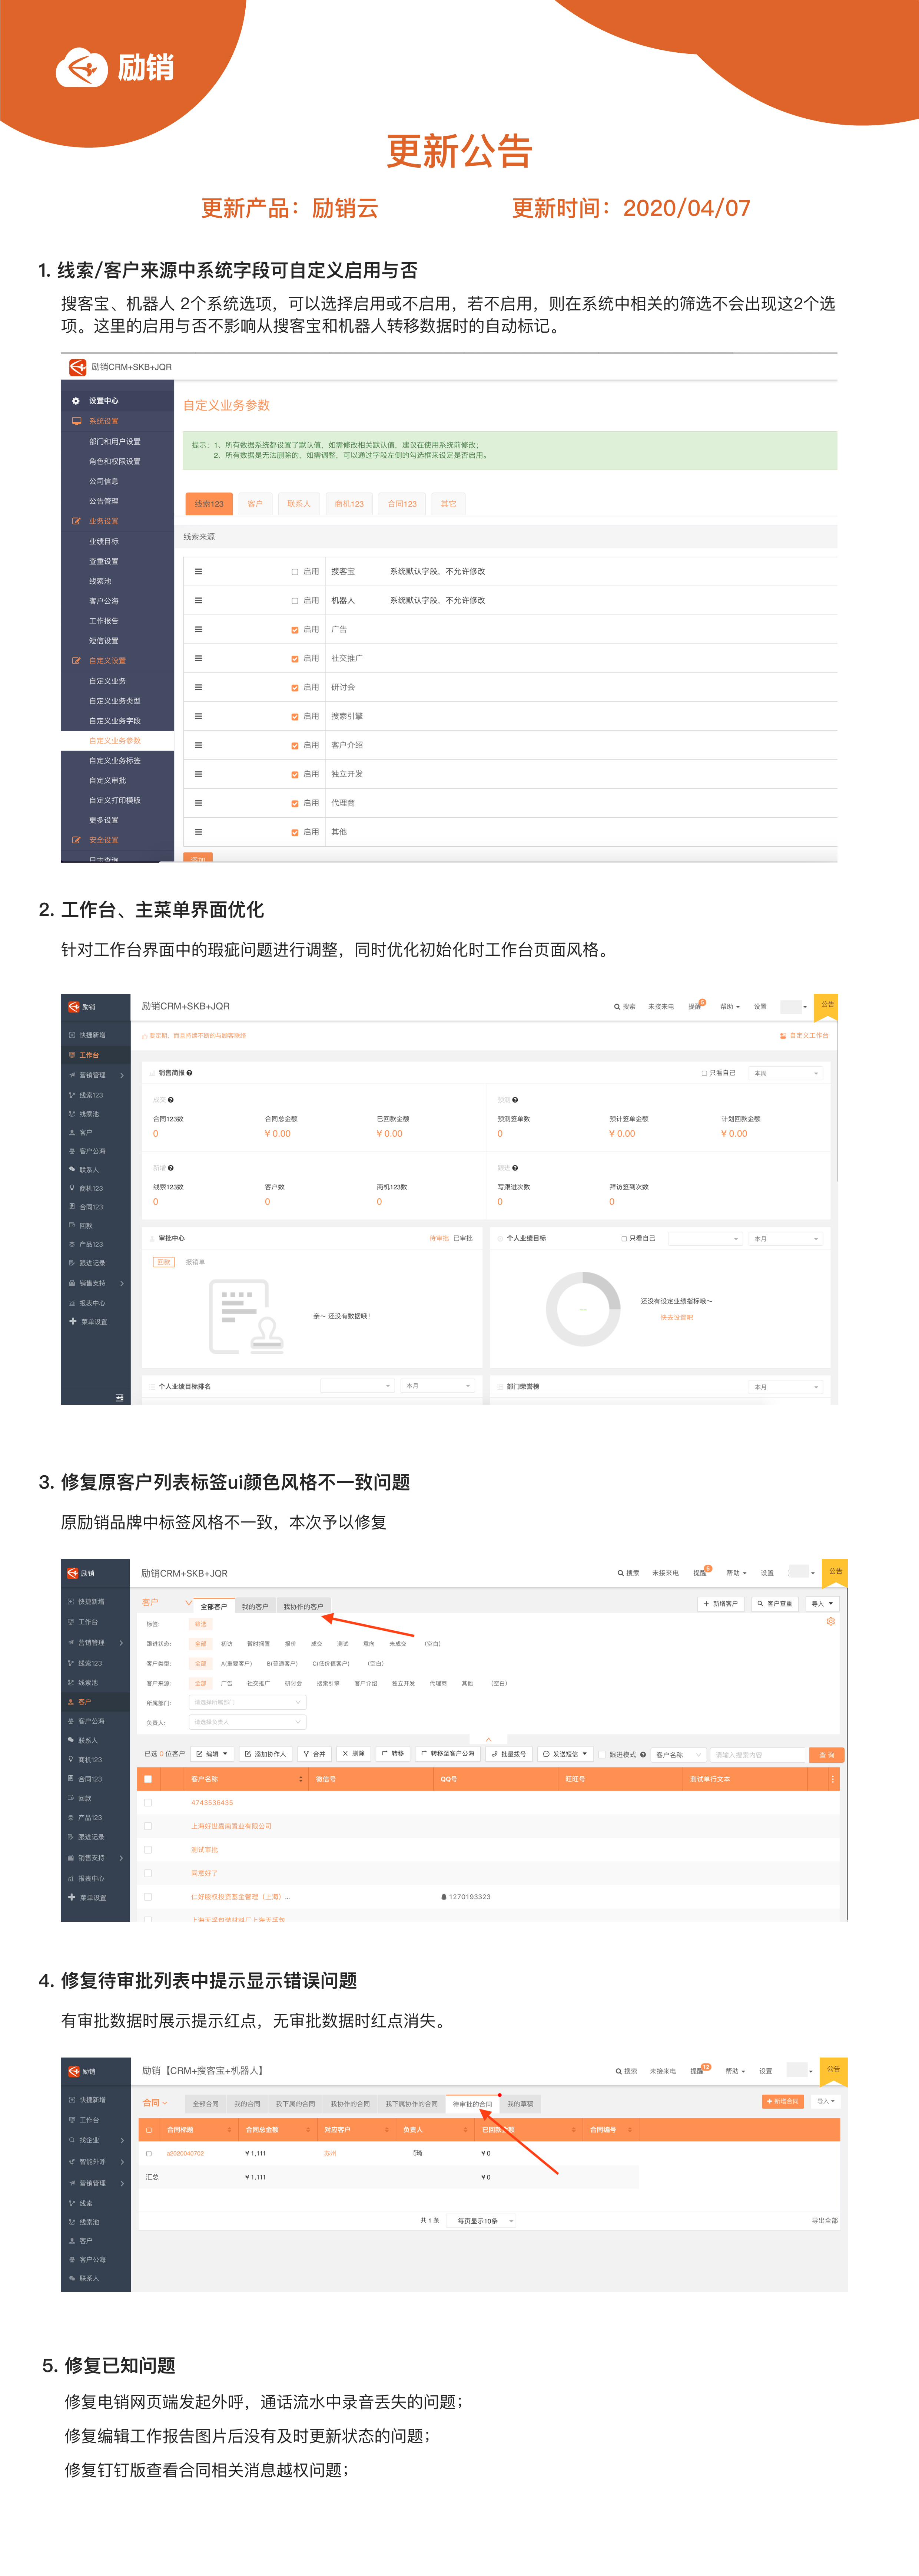Click help question icon beside 销售简报
This screenshot has width=919, height=2576.
(190, 1073)
